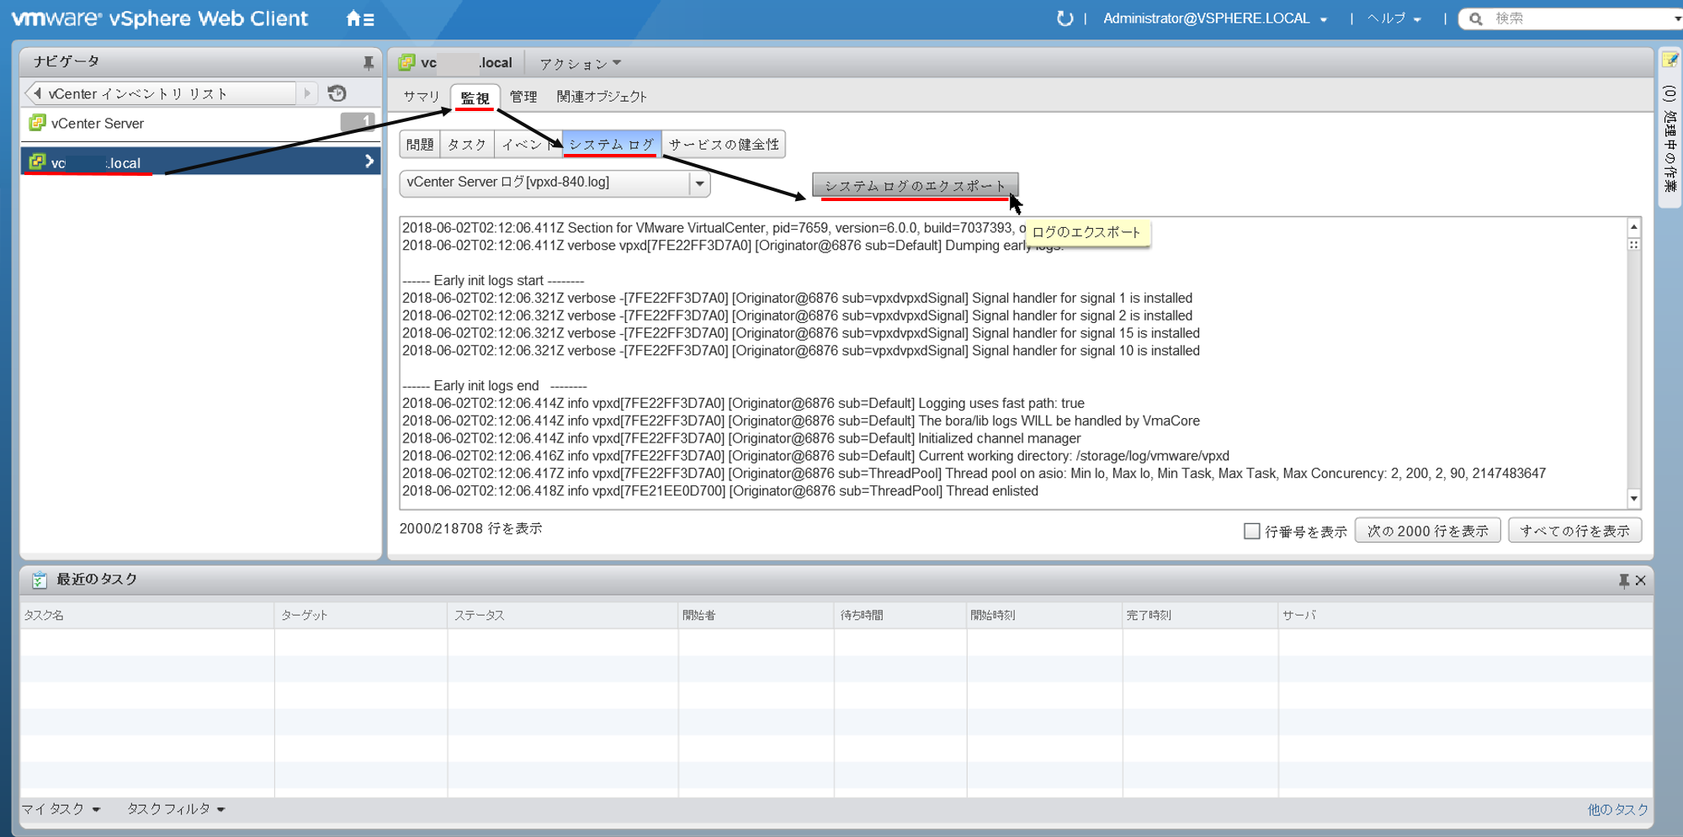The height and width of the screenshot is (837, 1683).
Task: Sort by Task Name column header
Action: [x=147, y=616]
